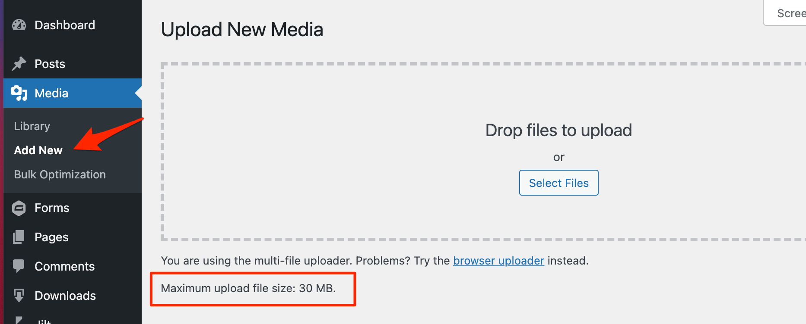Viewport: 806px width, 324px height.
Task: Select the Posts pushpin icon
Action: (19, 63)
